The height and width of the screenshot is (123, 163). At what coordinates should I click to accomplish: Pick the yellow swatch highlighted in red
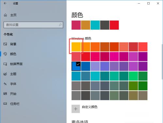(76, 47)
